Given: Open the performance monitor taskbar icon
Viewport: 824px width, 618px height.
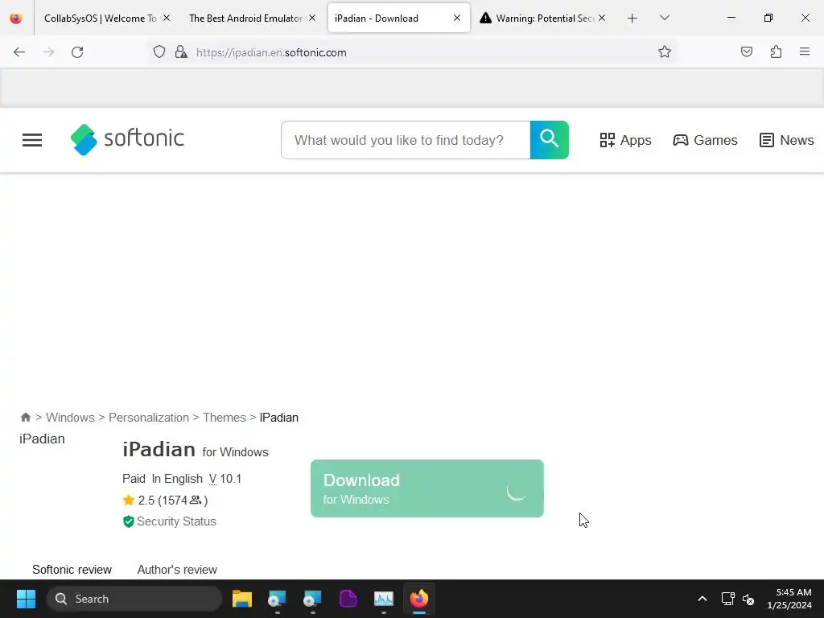Looking at the screenshot, I should tap(384, 599).
